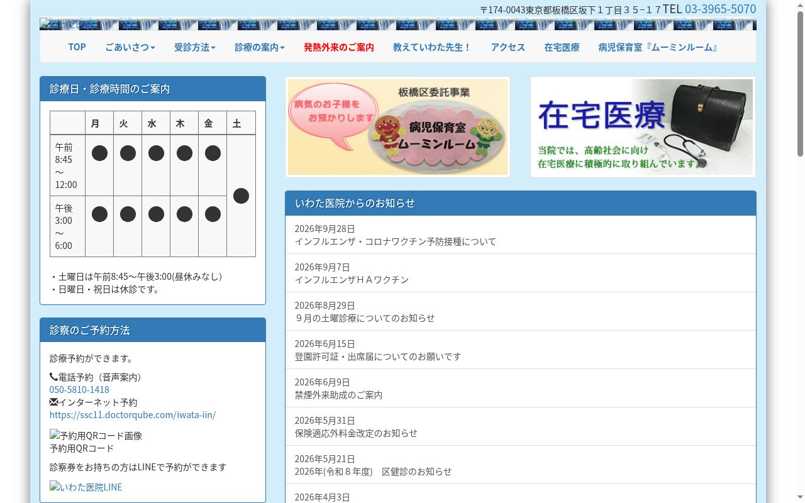Open the 禁煙外来助成のご案内 notice
Image resolution: width=805 pixels, height=503 pixels.
521,389
